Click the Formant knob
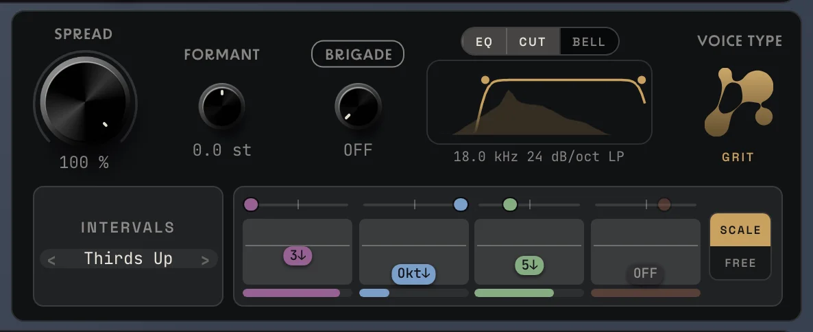 coord(222,106)
